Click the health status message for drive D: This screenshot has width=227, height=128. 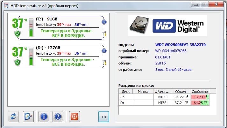point(67,62)
